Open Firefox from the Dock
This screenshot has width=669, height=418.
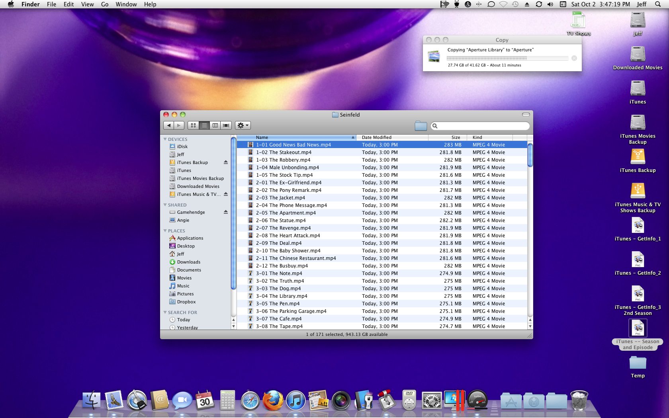pyautogui.click(x=273, y=400)
